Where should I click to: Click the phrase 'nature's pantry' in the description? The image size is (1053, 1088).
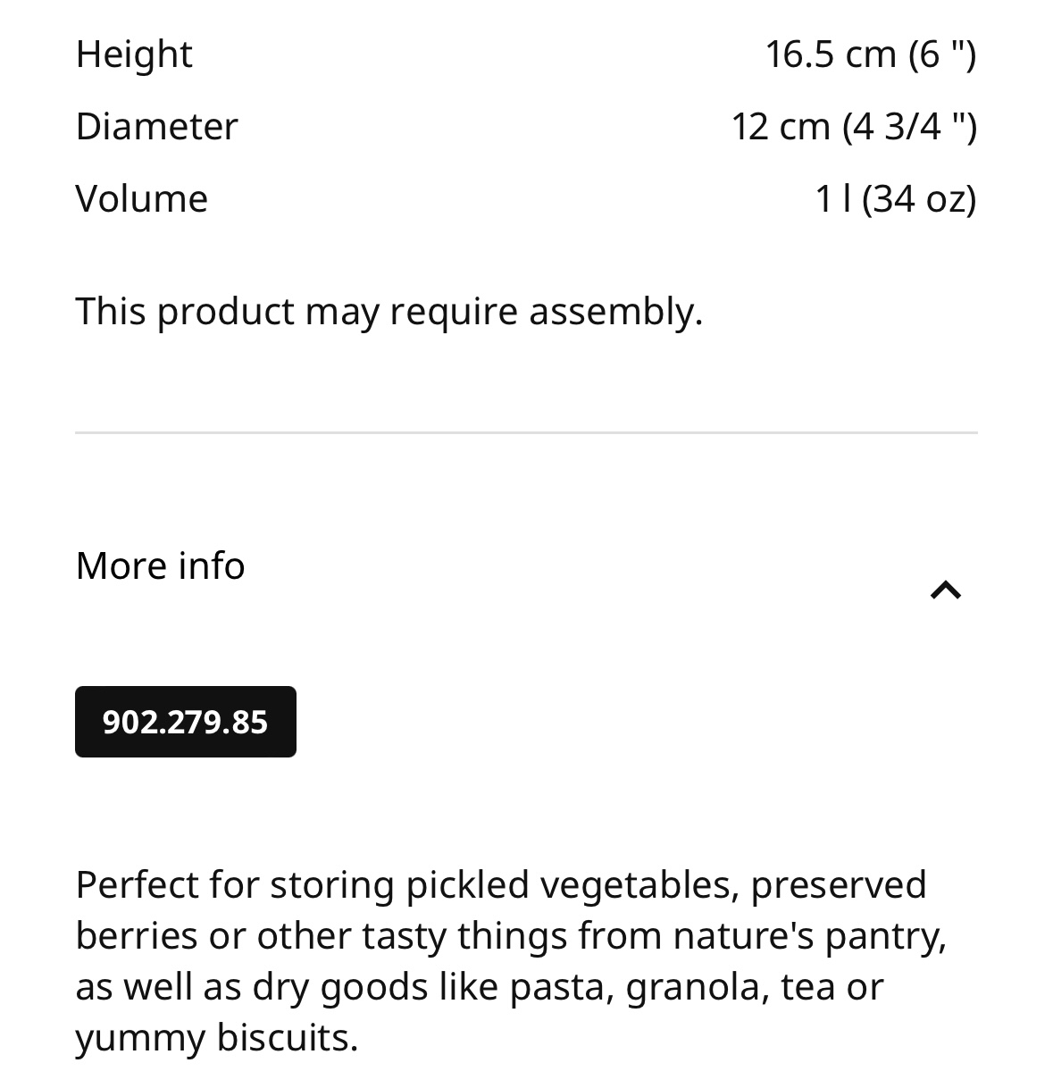[809, 937]
